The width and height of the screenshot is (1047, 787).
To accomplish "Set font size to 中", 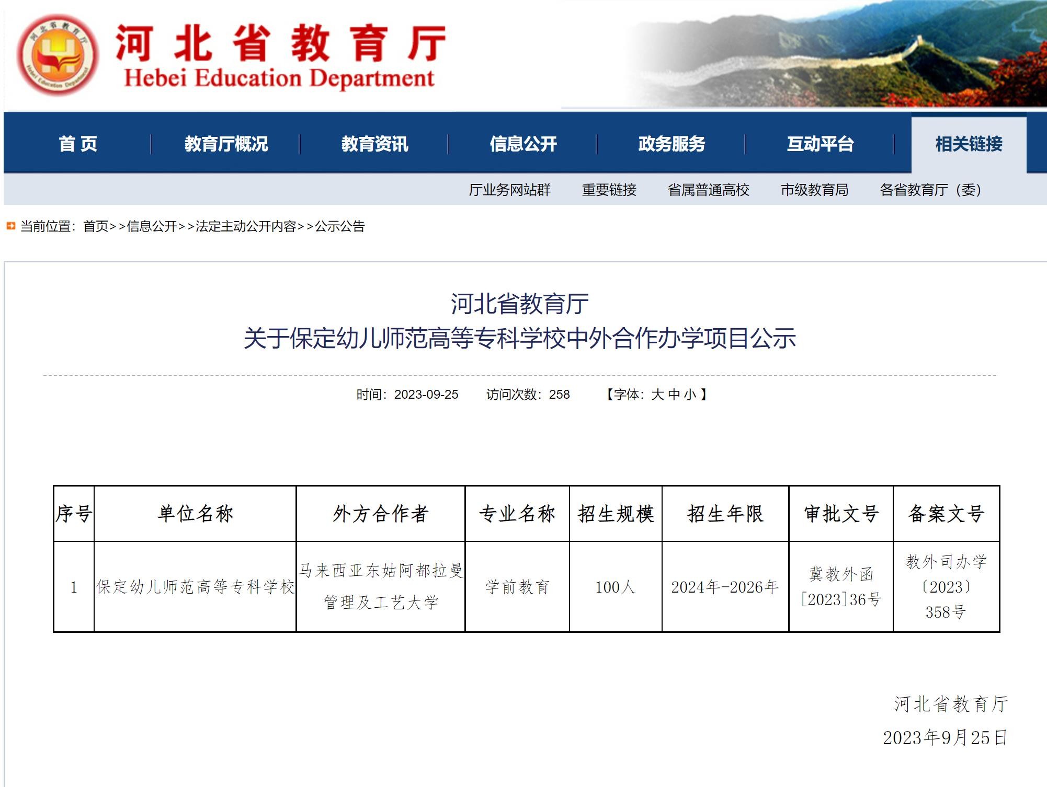I will click(674, 395).
